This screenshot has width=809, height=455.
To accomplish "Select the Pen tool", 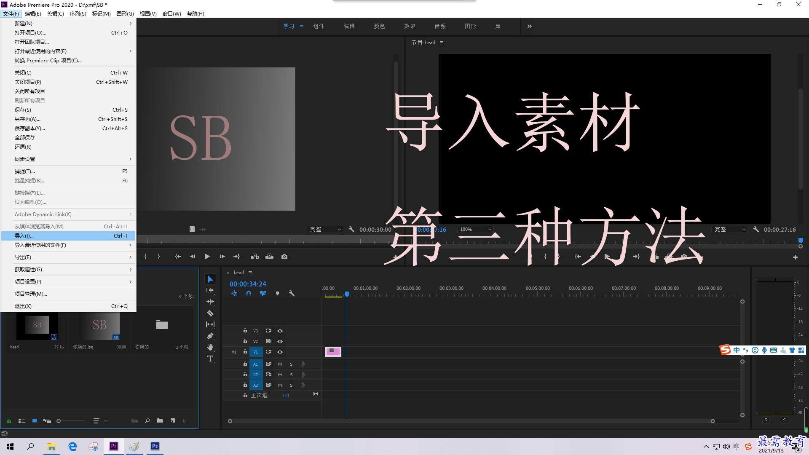I will 210,336.
